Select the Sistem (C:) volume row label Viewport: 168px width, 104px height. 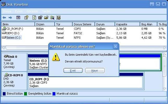13,38
